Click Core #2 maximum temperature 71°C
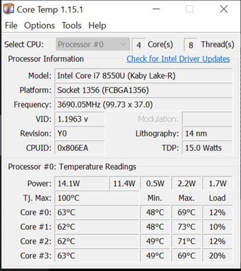Screen dimensions: 241x271 pyautogui.click(x=187, y=241)
